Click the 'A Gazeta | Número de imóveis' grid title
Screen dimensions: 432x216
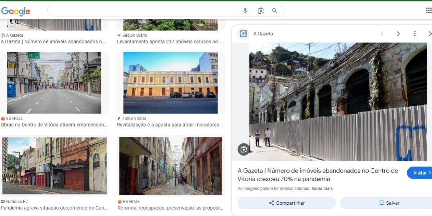(53, 42)
